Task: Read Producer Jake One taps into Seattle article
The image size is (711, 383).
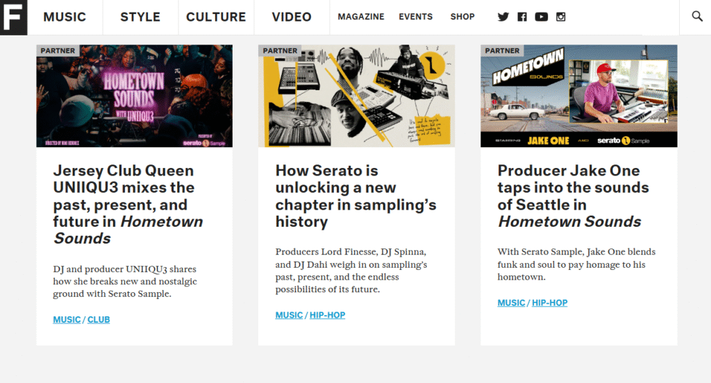Action: click(573, 196)
